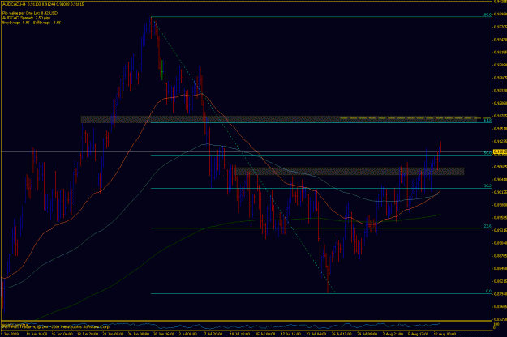Click the MetaQuotes Software Corp copyright text
The image size is (507, 337).
(x=57, y=326)
